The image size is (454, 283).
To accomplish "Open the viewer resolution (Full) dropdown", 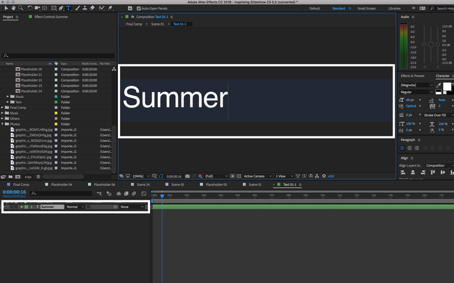I will 216,176.
